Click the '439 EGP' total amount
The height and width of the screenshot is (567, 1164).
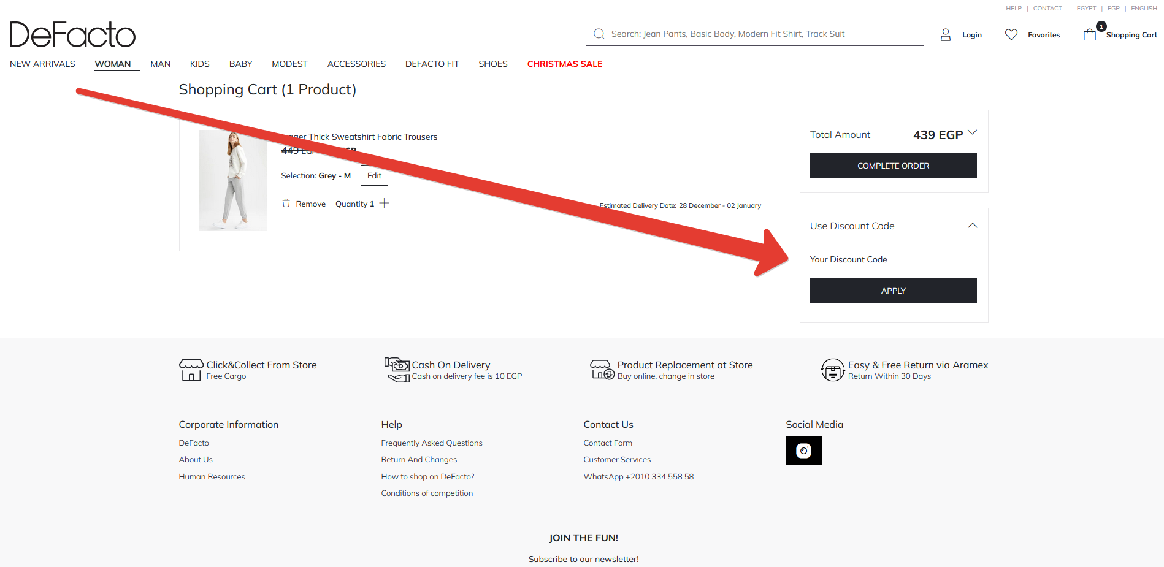pos(938,135)
